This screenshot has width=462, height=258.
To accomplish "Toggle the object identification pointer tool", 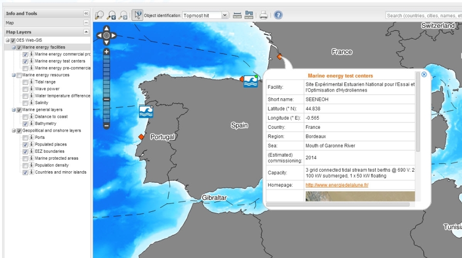I will click(x=137, y=15).
